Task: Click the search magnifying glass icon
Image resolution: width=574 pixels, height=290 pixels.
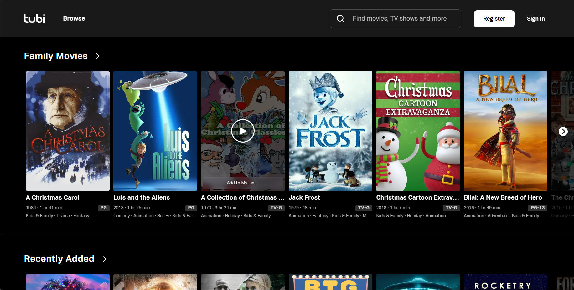Action: click(x=340, y=18)
